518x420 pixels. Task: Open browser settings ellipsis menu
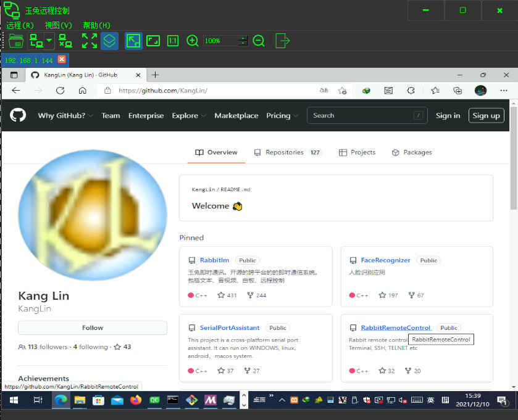(504, 91)
